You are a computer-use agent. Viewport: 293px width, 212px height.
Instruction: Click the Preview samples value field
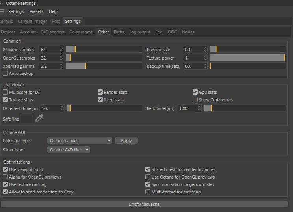point(51,50)
